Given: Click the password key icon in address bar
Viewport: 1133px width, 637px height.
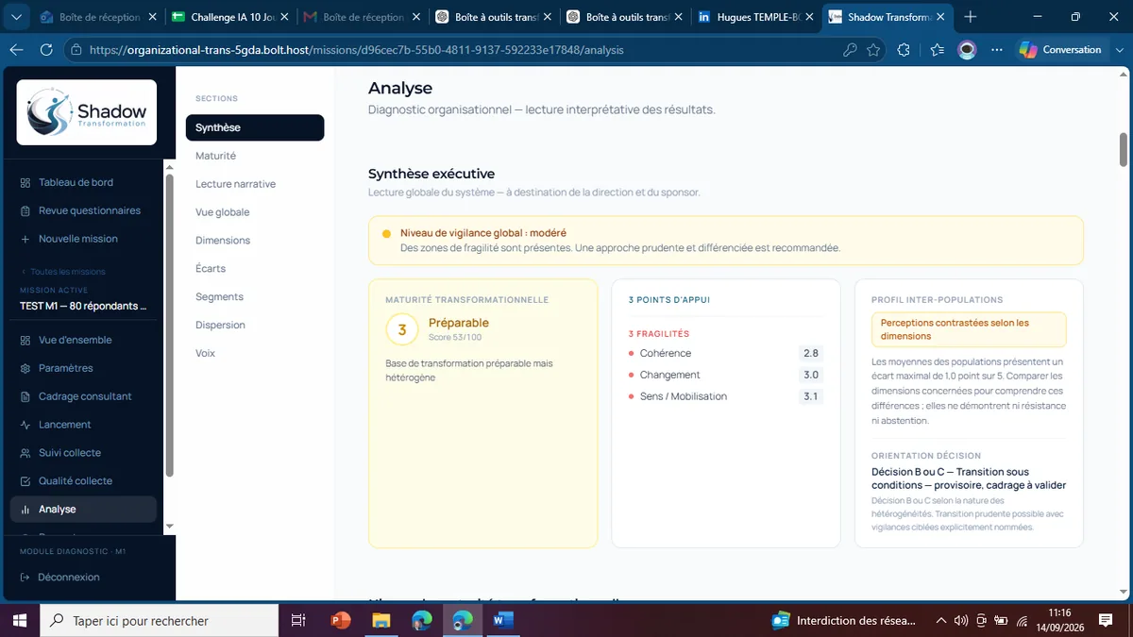Looking at the screenshot, I should (850, 50).
